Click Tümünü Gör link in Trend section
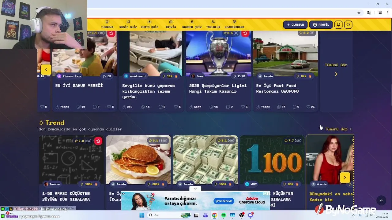The image size is (392, 220). [x=338, y=129]
